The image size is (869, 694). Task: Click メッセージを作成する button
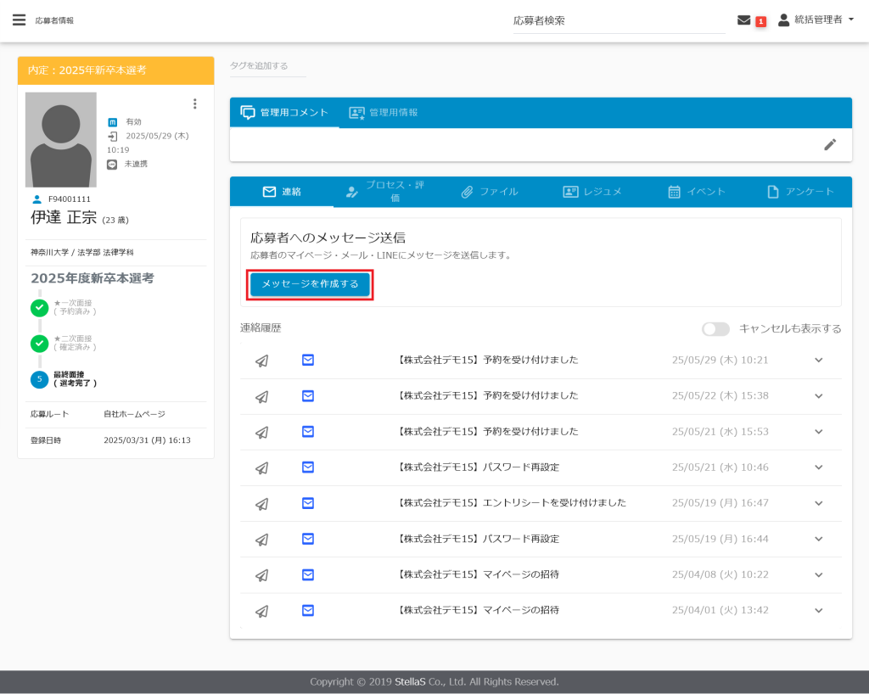(310, 284)
